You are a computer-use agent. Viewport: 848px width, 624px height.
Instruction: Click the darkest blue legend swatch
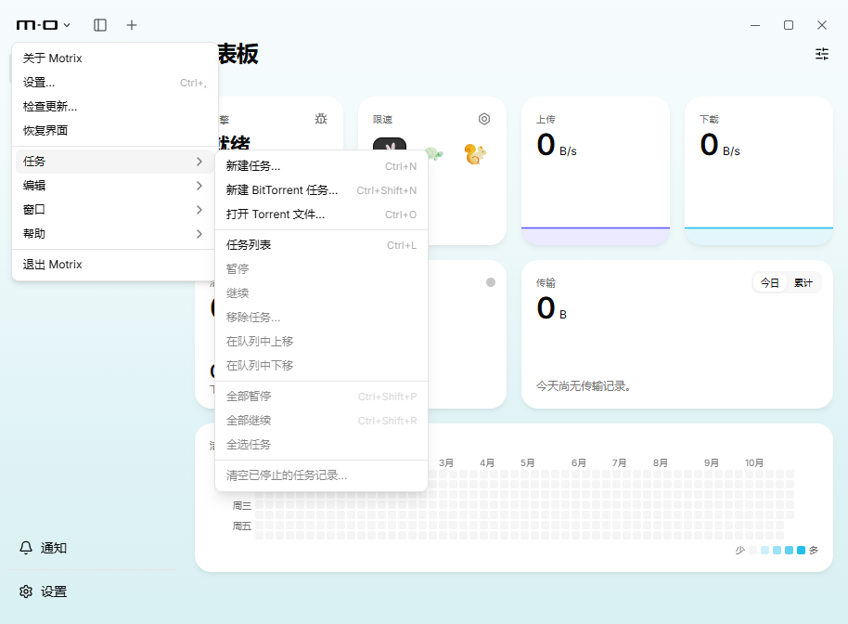point(801,551)
